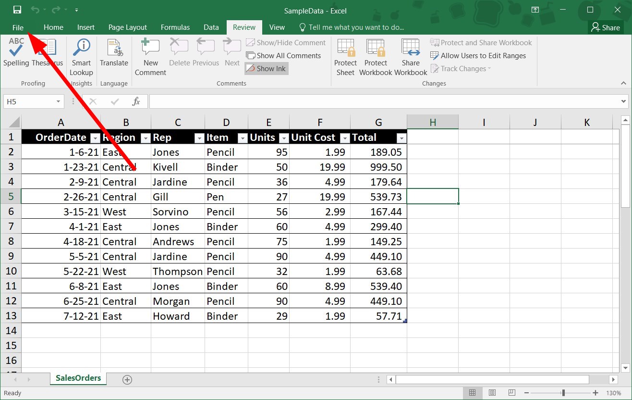The width and height of the screenshot is (632, 400).
Task: Open the Total filter dropdown
Action: (401, 138)
